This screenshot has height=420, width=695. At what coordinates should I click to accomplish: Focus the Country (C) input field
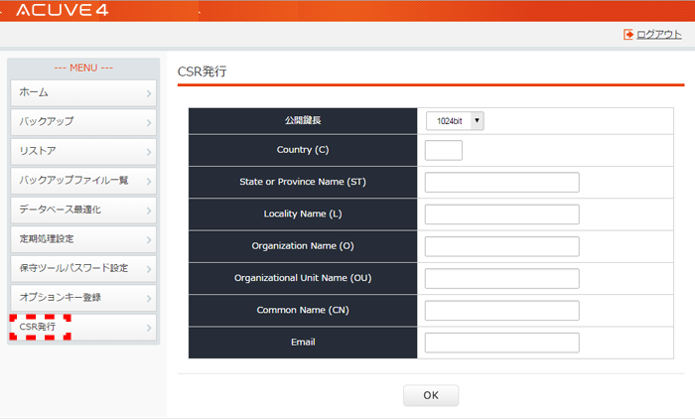point(444,150)
